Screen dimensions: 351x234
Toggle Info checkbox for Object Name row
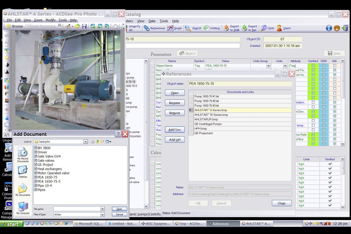pyautogui.click(x=335, y=66)
